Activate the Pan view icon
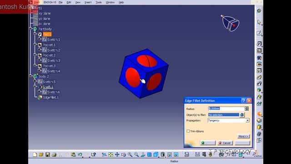 (117, 154)
